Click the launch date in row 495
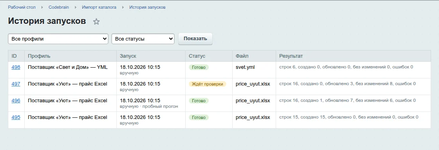This screenshot has height=150, width=439. coord(140,117)
